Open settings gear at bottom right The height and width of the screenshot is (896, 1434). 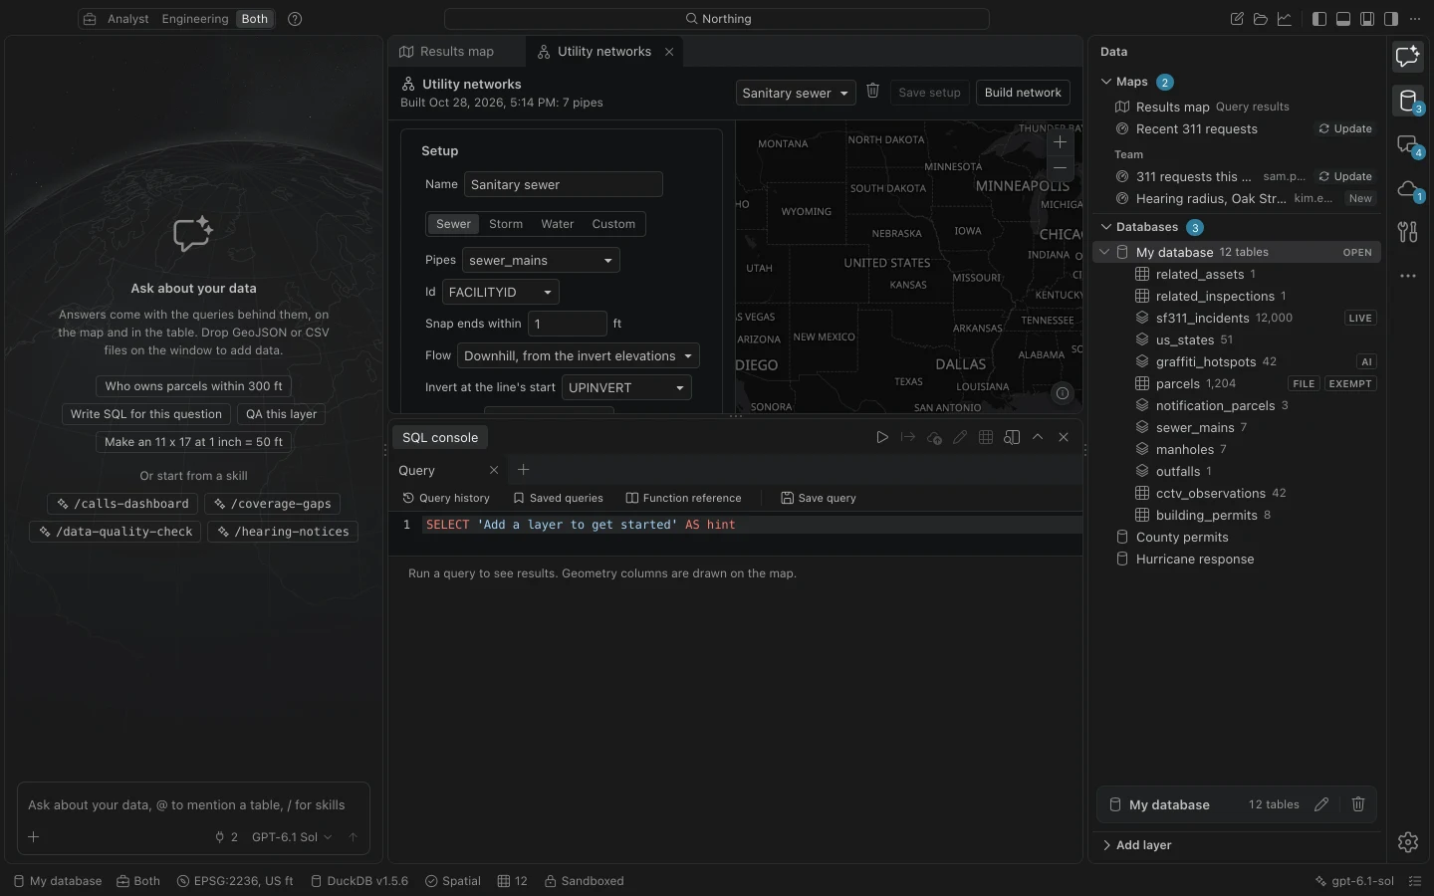1407,842
